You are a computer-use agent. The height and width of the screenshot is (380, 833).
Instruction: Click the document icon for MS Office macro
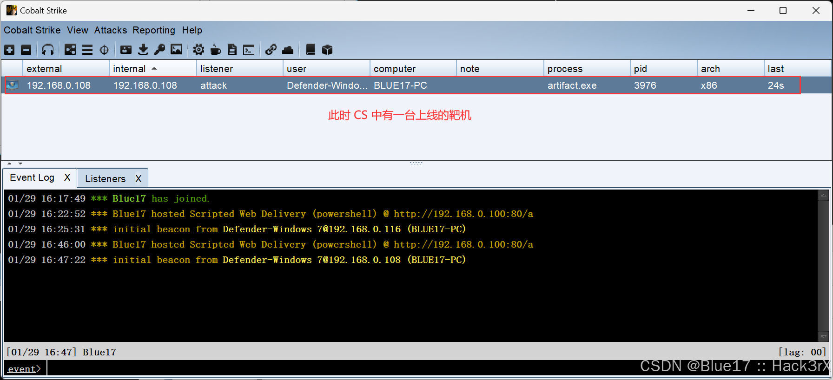click(x=232, y=50)
